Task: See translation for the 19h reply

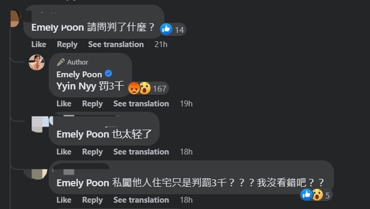Action: click(141, 104)
